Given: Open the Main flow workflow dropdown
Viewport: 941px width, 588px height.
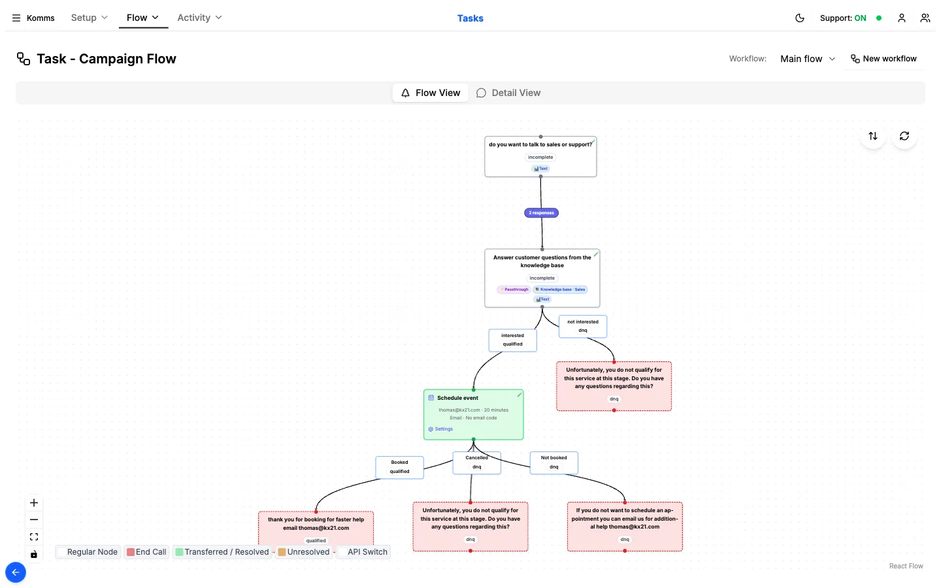Looking at the screenshot, I should [x=808, y=59].
